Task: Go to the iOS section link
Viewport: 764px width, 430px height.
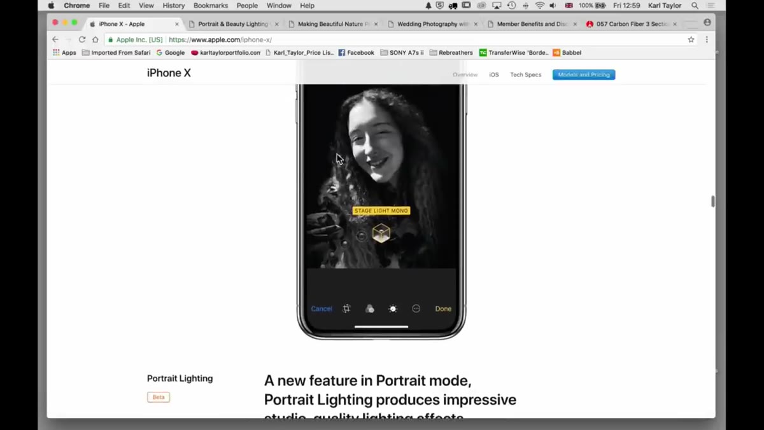Action: tap(494, 74)
